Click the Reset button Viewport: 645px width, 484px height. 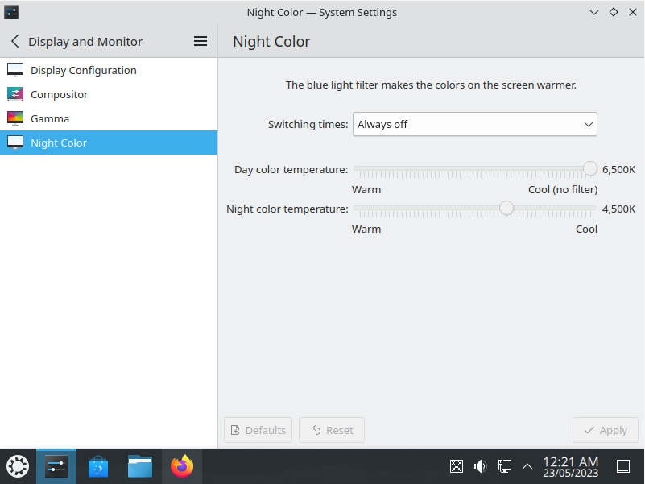pos(331,430)
